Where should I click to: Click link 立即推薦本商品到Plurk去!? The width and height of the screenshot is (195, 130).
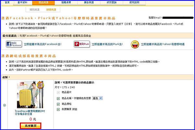click(x=107, y=44)
